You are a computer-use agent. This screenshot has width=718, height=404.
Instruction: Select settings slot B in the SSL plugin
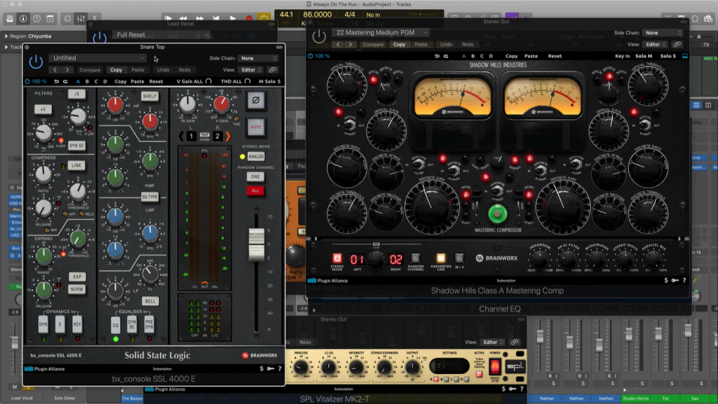point(87,81)
